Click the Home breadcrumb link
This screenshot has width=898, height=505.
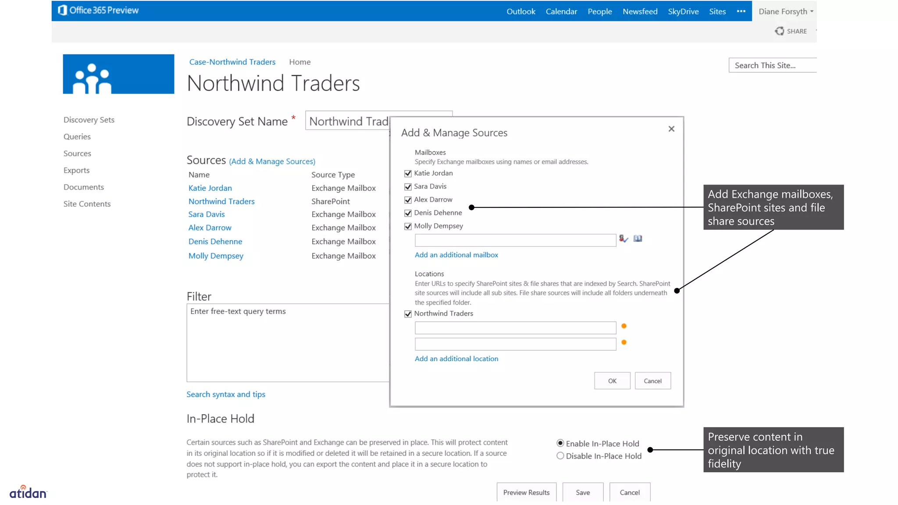pyautogui.click(x=300, y=62)
